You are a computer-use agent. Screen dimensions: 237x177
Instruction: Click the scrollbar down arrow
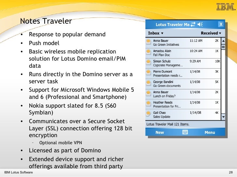223,117
